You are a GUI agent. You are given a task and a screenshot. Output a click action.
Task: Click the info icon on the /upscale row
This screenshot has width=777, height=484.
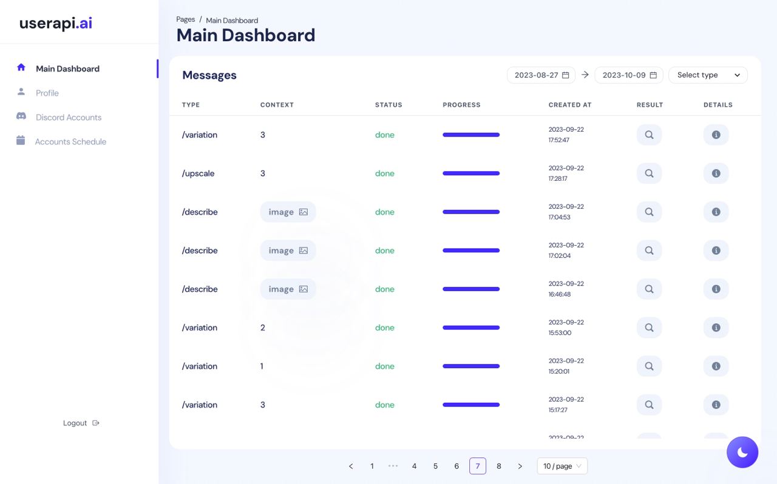716,173
